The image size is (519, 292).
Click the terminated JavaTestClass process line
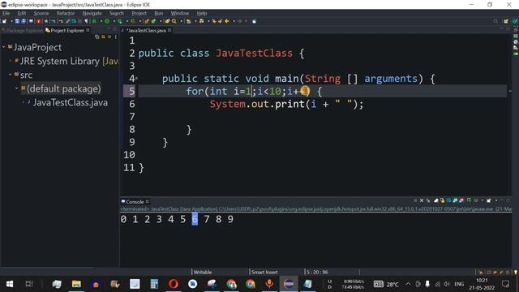pos(316,209)
